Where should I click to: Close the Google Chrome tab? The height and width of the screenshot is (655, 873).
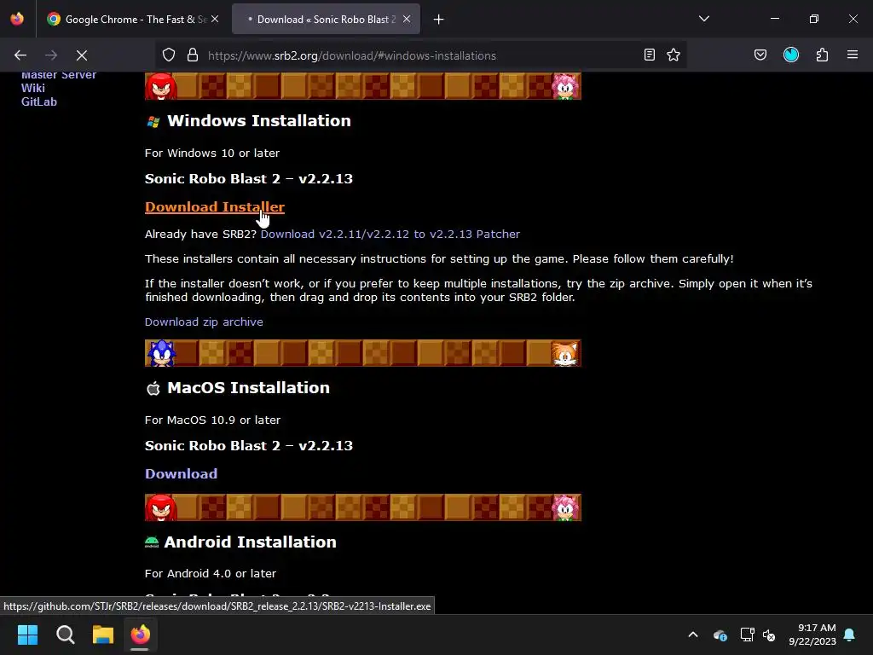(215, 19)
